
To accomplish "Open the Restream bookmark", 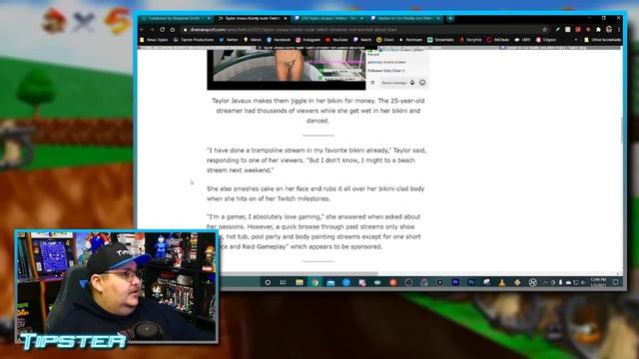I will [410, 40].
